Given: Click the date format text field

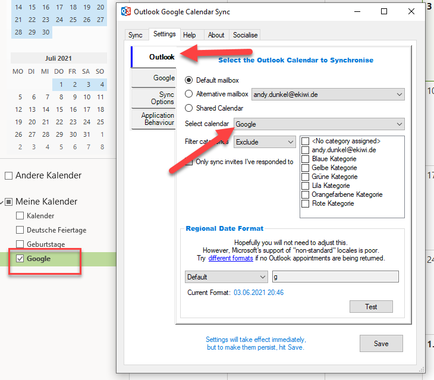Looking at the screenshot, I should [335, 277].
